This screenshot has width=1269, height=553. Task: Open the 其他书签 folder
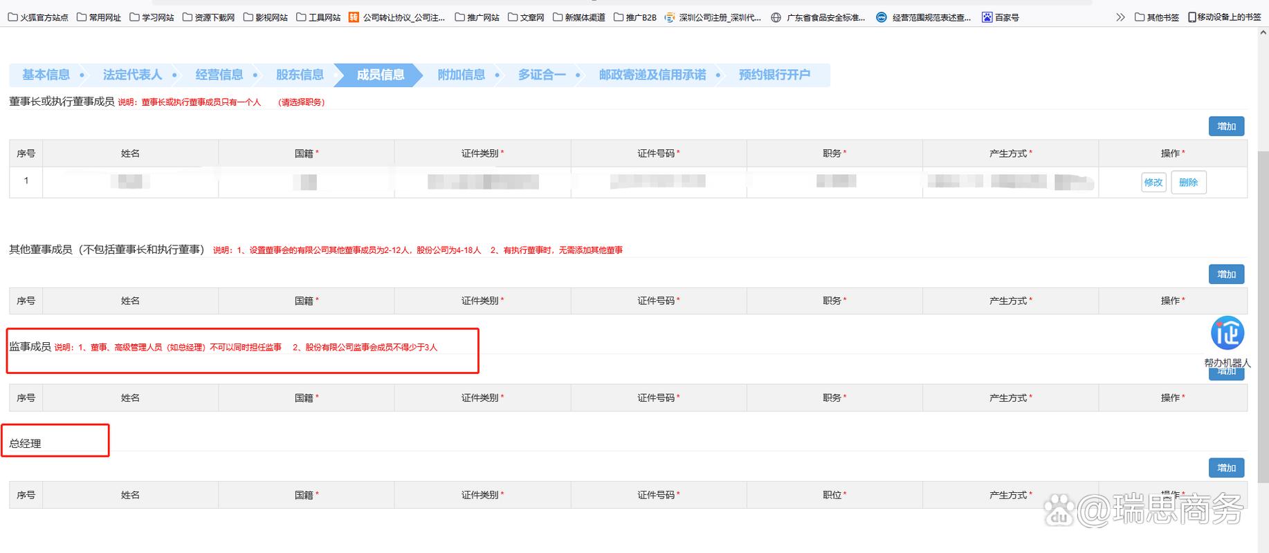1157,17
